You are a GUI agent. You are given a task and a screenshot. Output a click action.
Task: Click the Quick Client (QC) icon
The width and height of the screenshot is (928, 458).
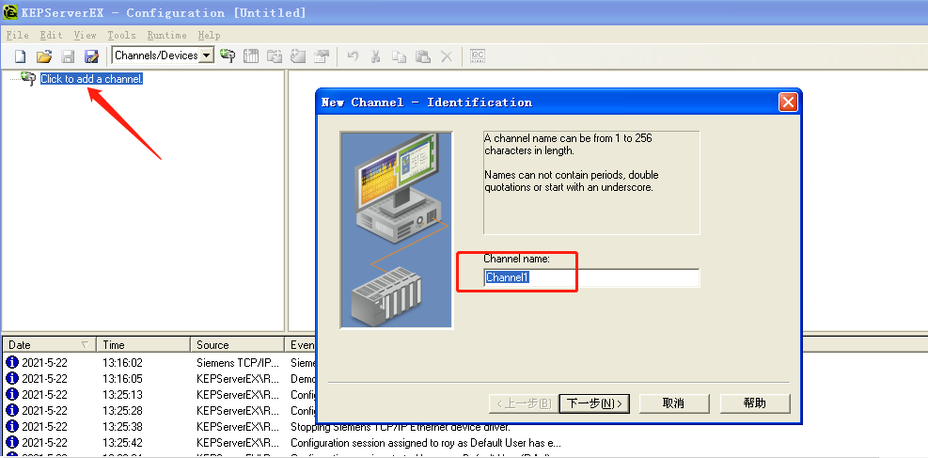pos(478,55)
